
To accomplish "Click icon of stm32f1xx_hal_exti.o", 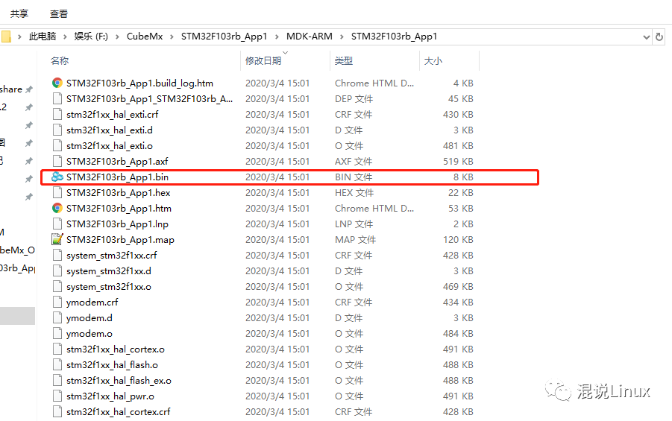I will pos(57,145).
